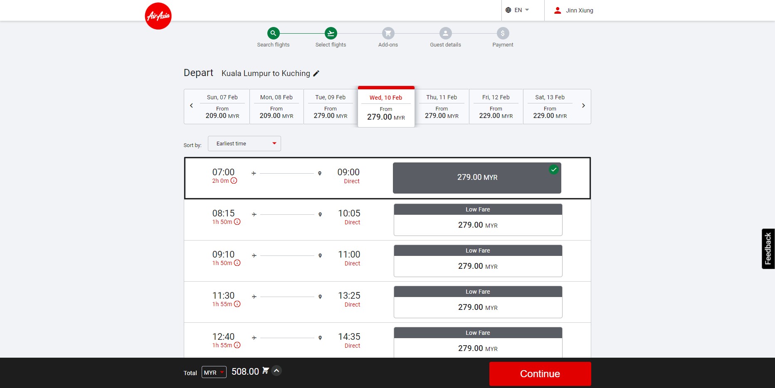Open the MYR currency dropdown

click(214, 372)
